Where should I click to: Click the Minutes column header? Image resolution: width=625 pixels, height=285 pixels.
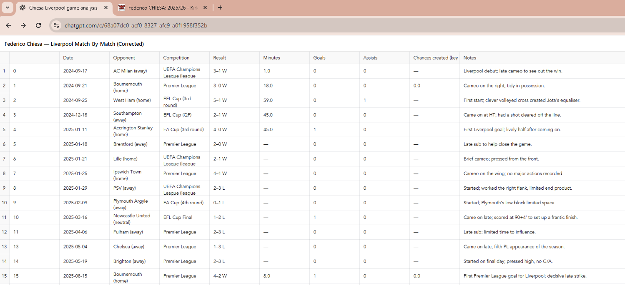(x=284, y=58)
